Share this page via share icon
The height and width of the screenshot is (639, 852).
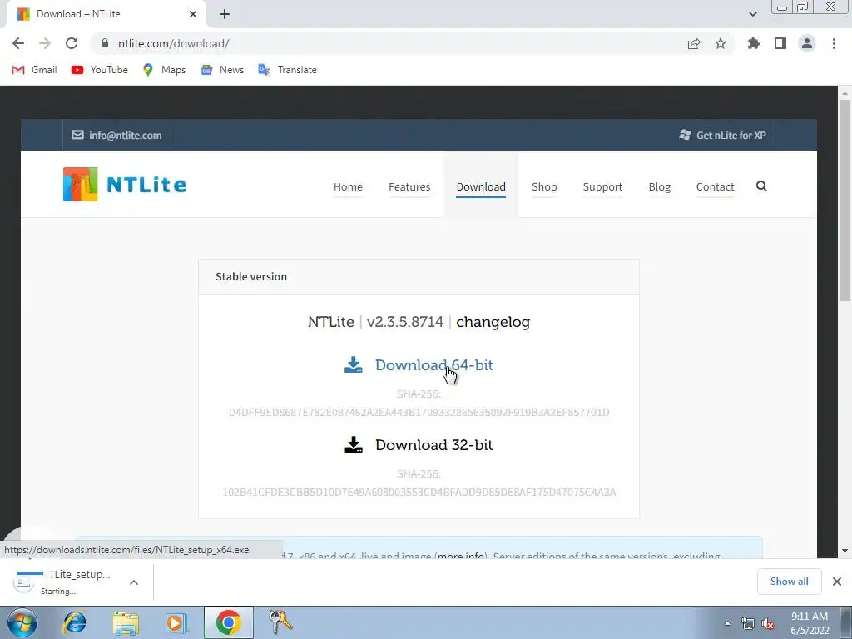click(x=694, y=43)
